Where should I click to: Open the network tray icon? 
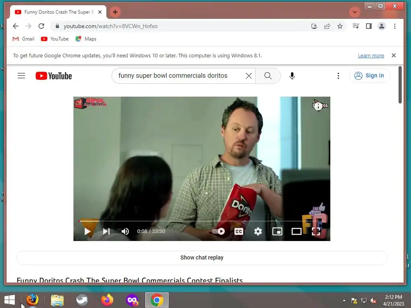[x=364, y=300]
